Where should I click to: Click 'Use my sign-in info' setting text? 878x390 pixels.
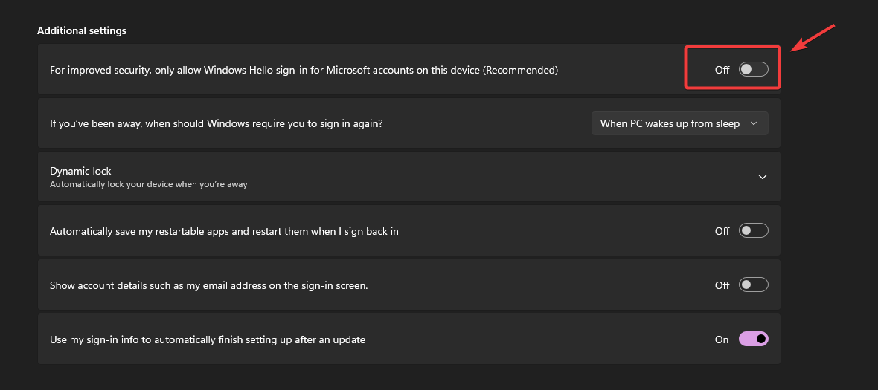click(x=207, y=339)
